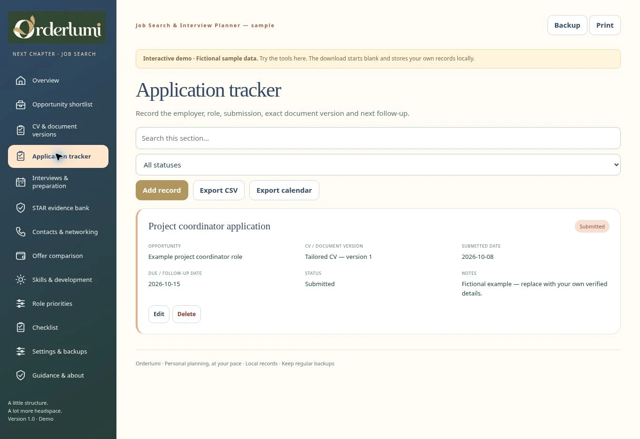
Task: Click the Add record button
Action: point(162,190)
